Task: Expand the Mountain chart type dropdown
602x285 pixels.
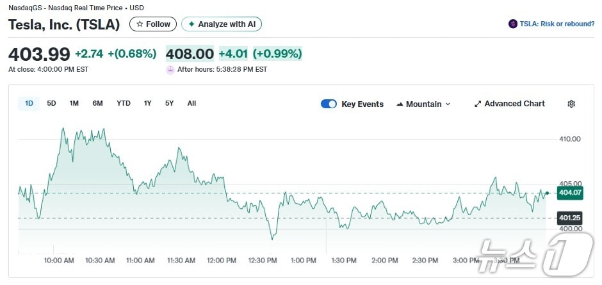Action: (448, 104)
